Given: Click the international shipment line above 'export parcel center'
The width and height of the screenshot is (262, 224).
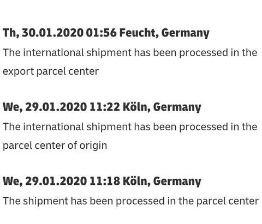Looking at the screenshot, I should tap(130, 52).
